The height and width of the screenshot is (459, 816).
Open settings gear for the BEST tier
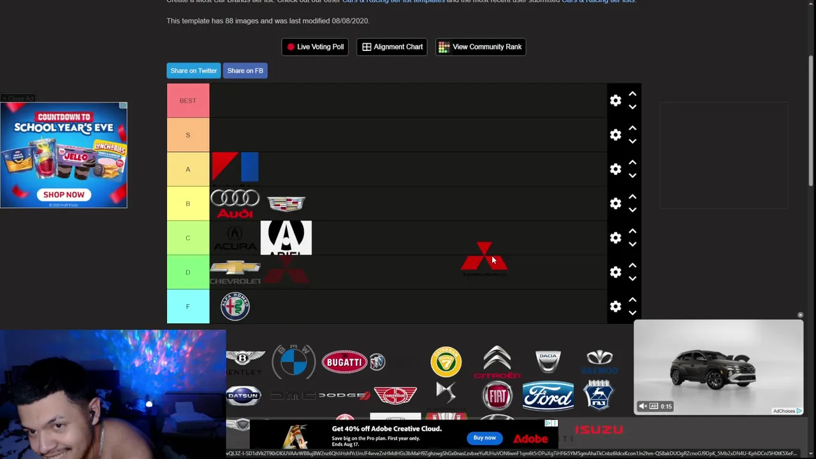pos(615,101)
